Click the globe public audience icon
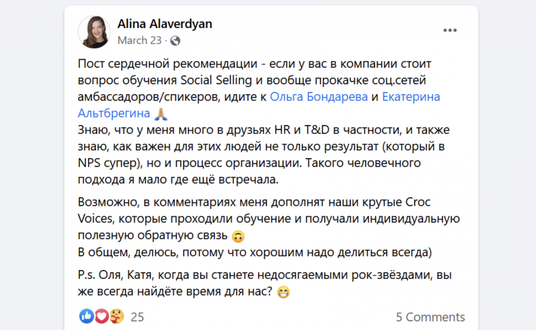Screen dimensions: 536x330 175,41
